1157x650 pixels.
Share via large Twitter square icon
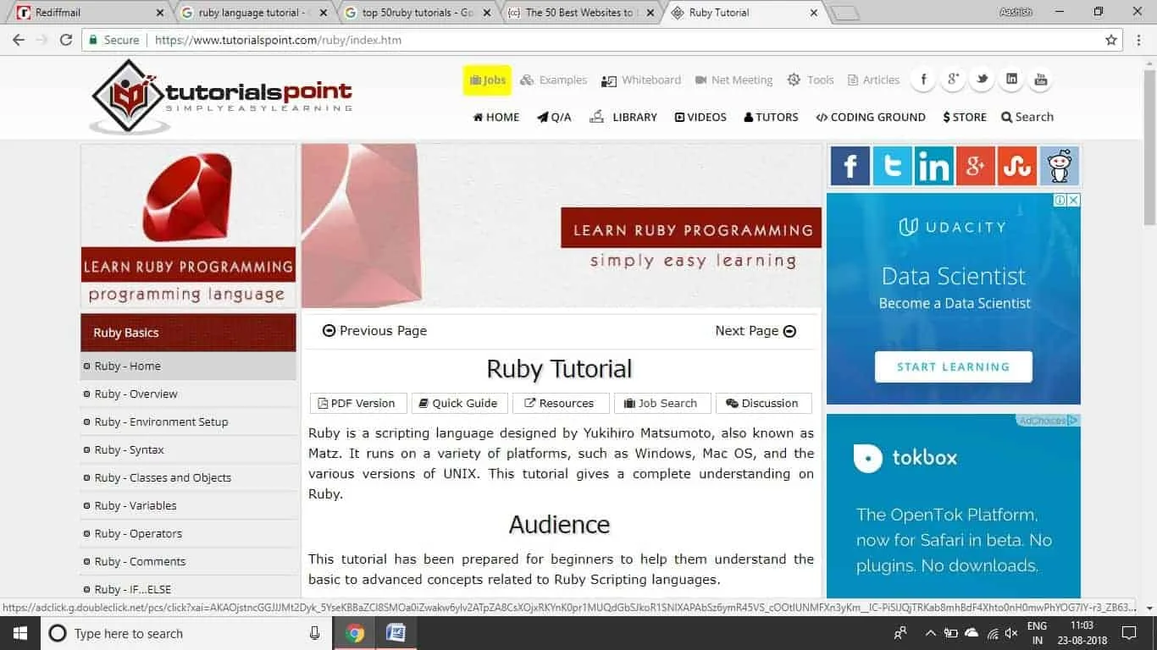[892, 166]
